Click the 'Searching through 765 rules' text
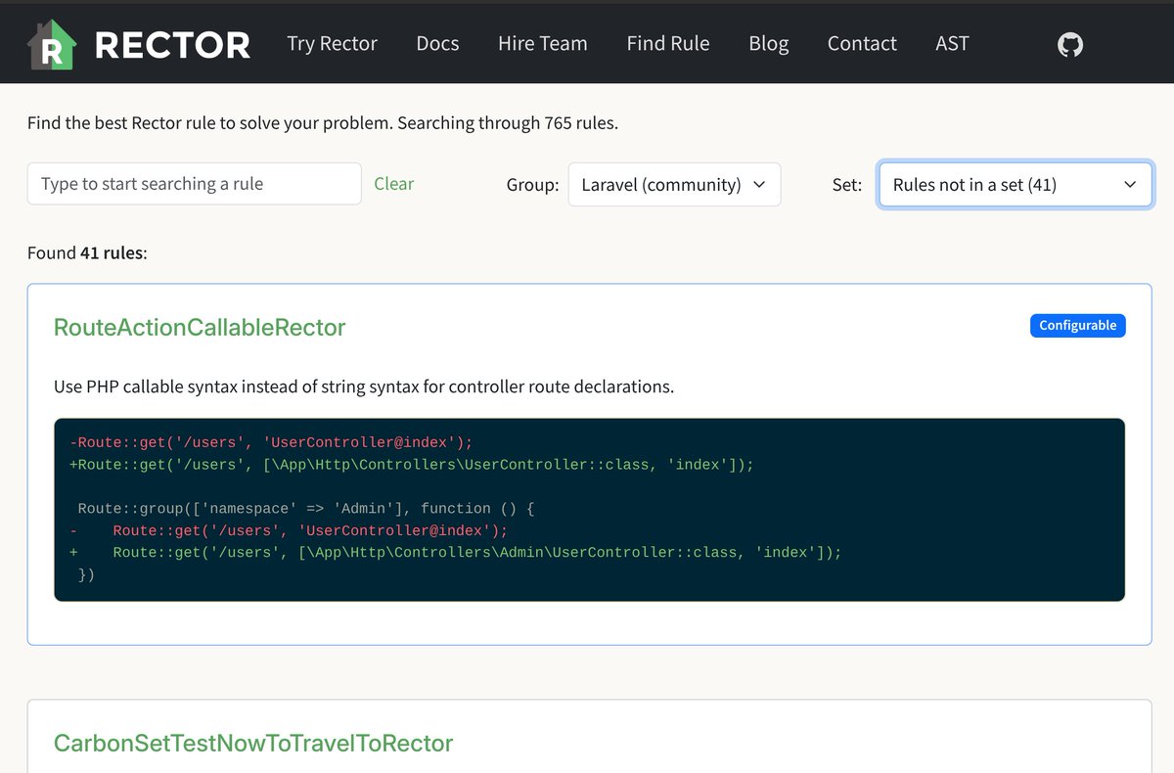The width and height of the screenshot is (1174, 773). pos(508,123)
